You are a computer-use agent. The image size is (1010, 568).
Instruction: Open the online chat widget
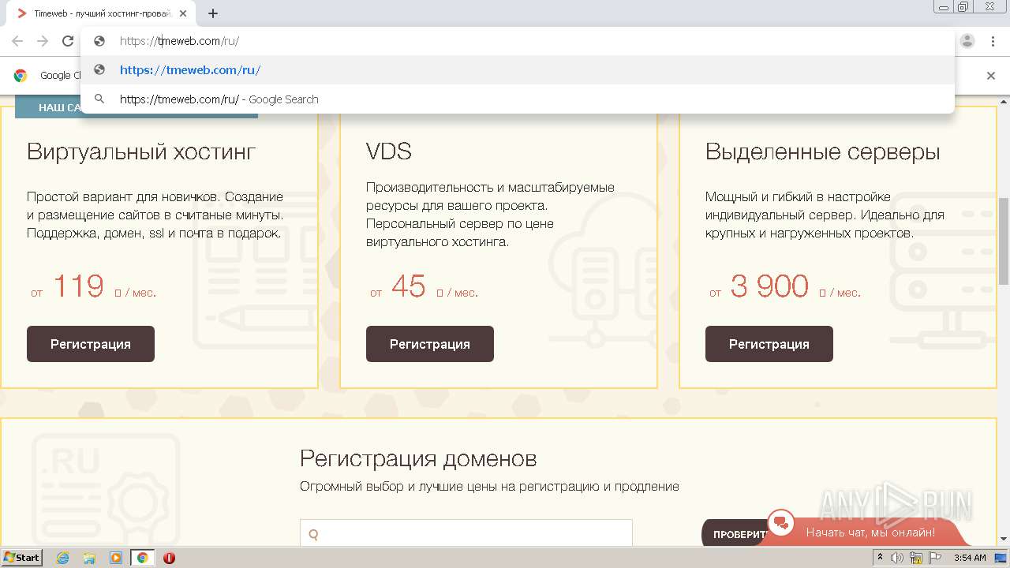tap(870, 532)
